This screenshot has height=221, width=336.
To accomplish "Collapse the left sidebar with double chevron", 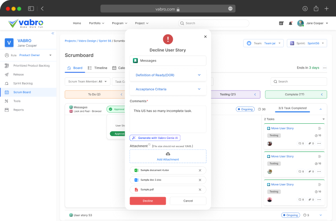I will (53, 34).
